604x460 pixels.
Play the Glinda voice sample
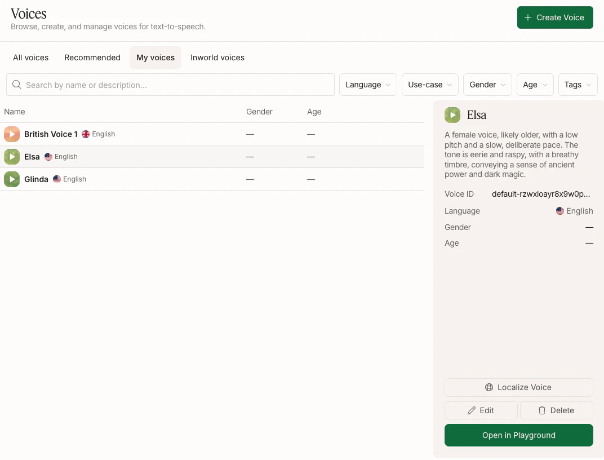pos(12,179)
